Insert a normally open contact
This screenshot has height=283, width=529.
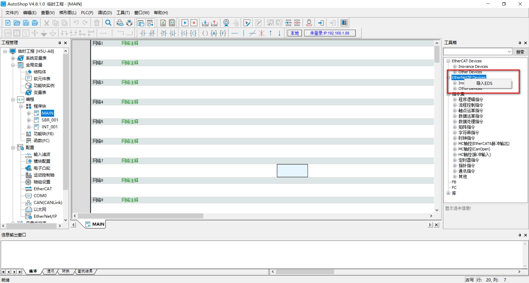click(143, 33)
